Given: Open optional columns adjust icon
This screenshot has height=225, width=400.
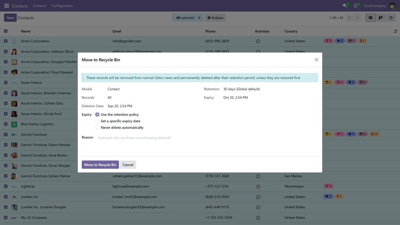Looking at the screenshot, I should point(395,31).
